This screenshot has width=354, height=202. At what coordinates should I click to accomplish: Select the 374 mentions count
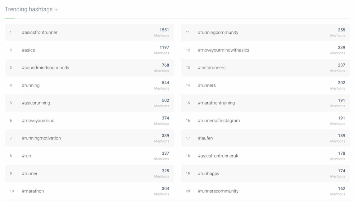tap(165, 118)
